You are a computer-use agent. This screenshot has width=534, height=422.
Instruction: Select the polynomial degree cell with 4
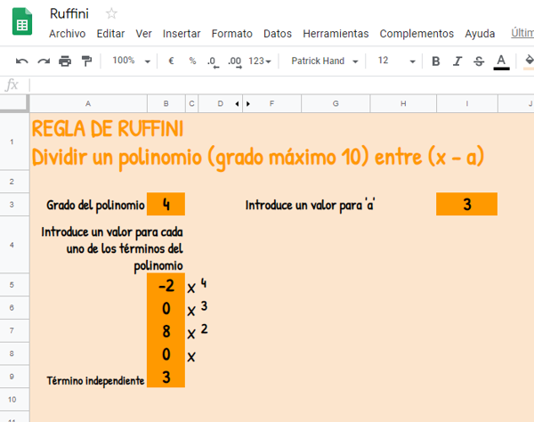click(x=166, y=205)
